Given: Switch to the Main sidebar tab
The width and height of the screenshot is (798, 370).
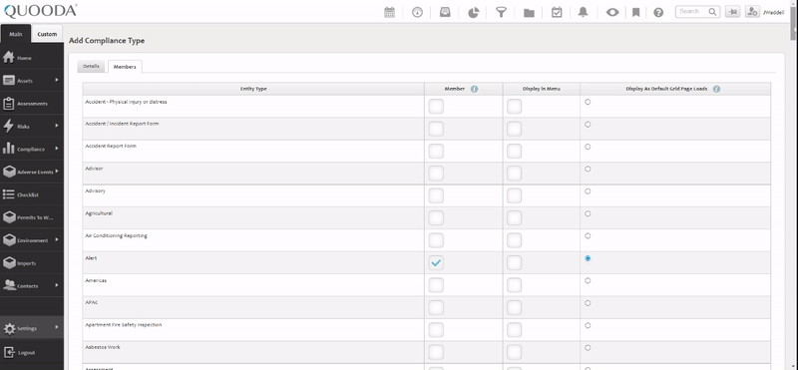Looking at the screenshot, I should coord(16,34).
